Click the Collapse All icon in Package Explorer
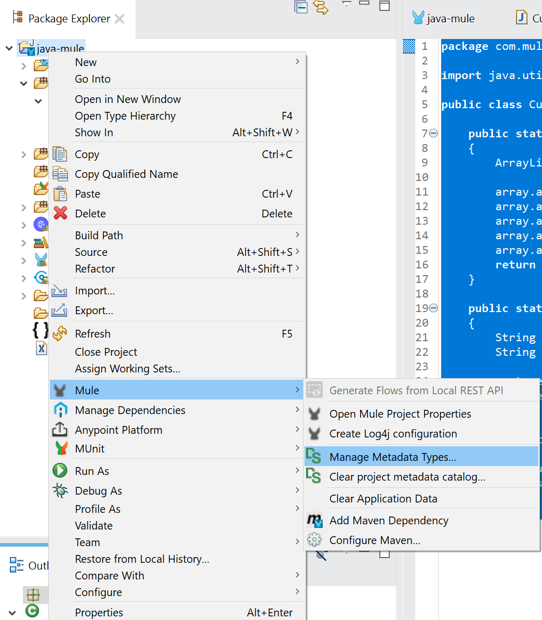 (x=301, y=7)
